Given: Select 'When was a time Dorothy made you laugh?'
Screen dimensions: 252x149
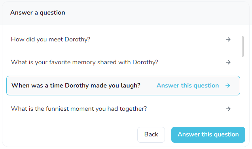Looking at the screenshot, I should pos(123,86).
